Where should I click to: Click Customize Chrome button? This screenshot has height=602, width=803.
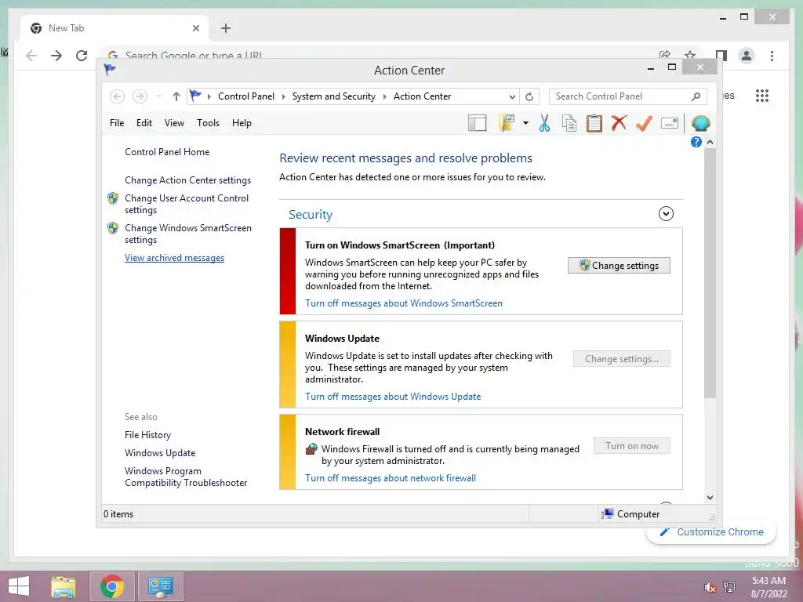[711, 532]
